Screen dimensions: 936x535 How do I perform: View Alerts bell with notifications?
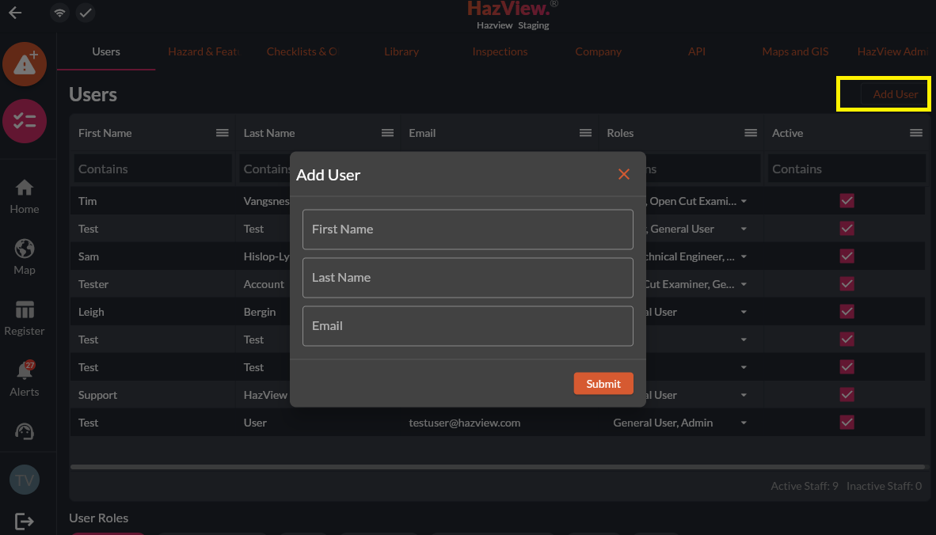25,378
